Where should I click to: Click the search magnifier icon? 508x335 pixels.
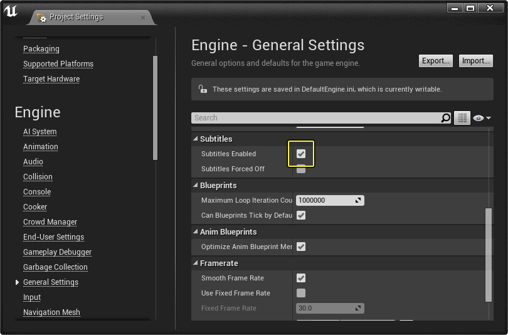pos(445,118)
